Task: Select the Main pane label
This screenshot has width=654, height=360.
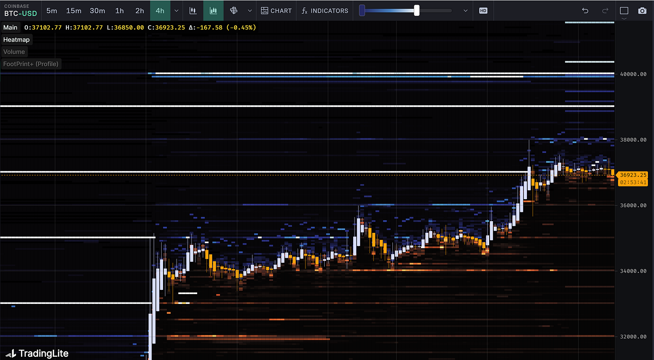Action: [x=10, y=28]
